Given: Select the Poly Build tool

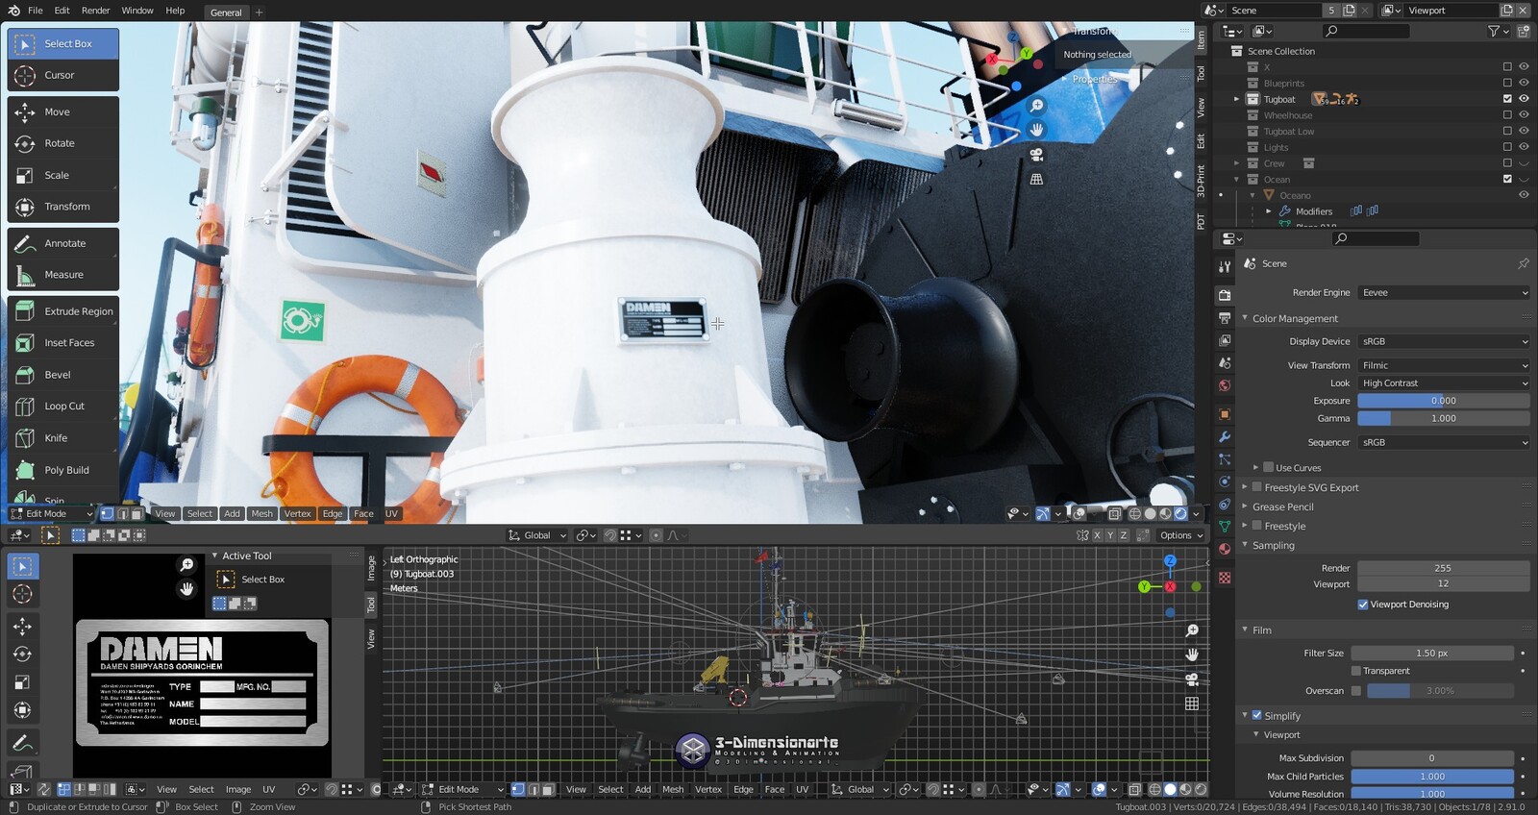Looking at the screenshot, I should tap(63, 470).
